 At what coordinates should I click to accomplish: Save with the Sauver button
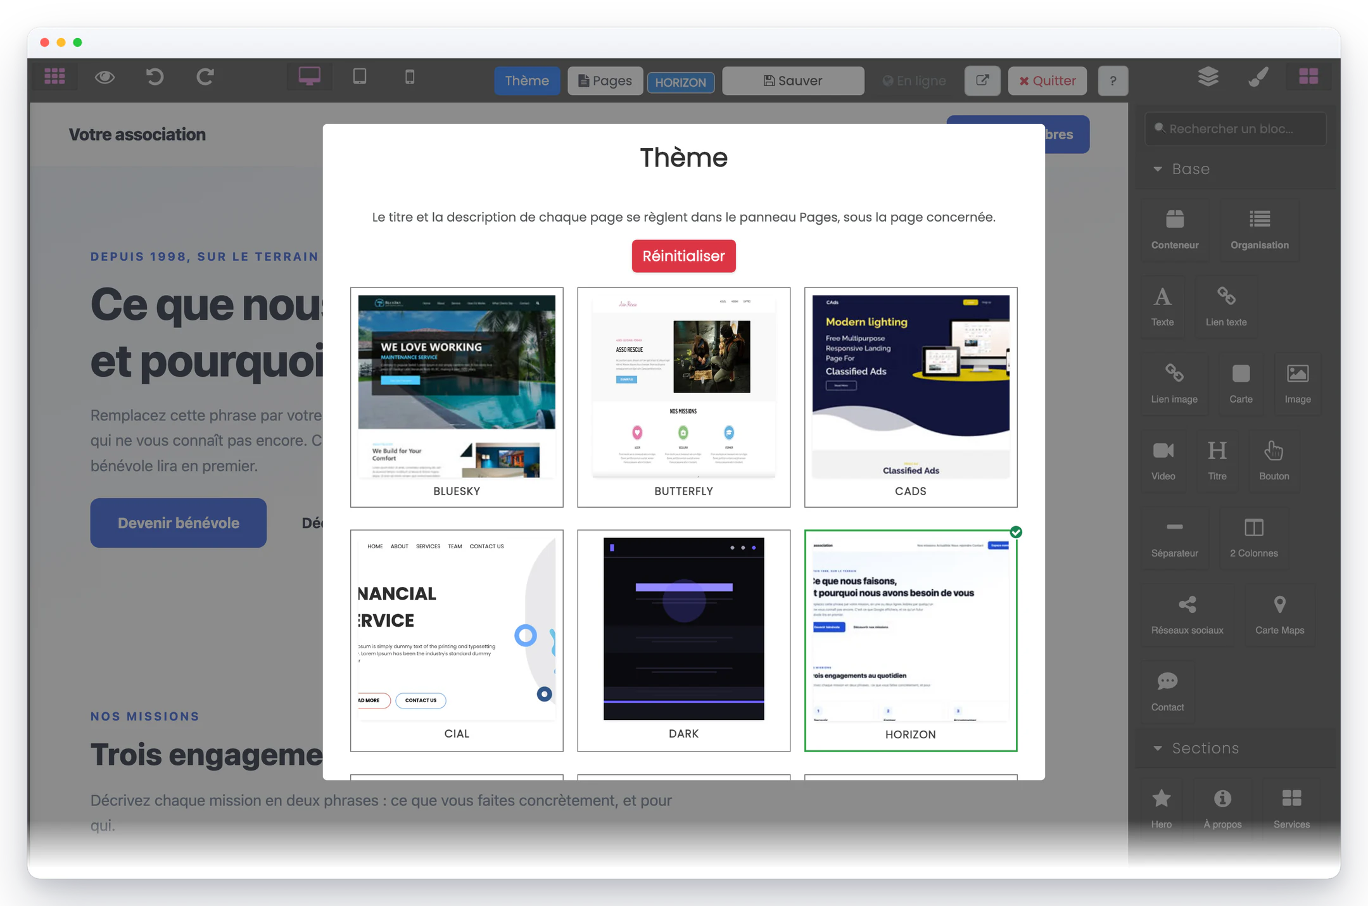(x=793, y=80)
